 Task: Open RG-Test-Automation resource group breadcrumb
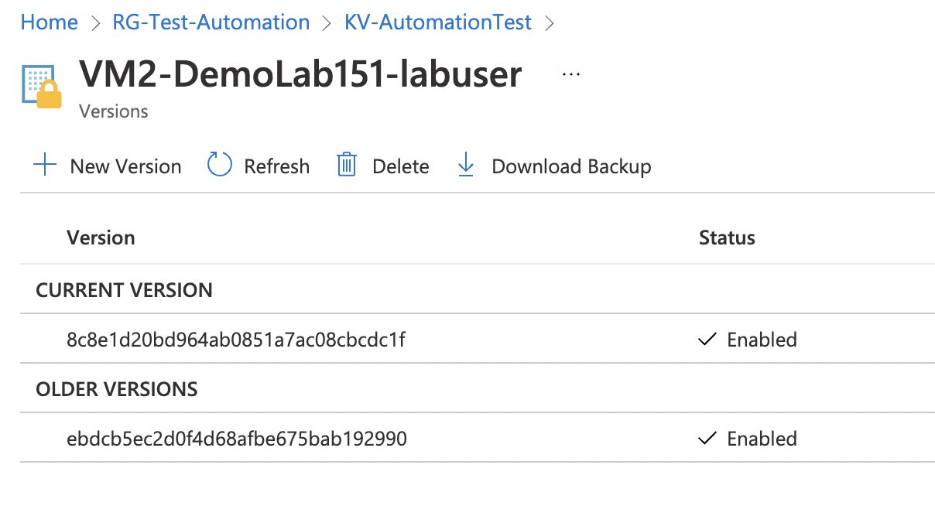click(x=211, y=22)
